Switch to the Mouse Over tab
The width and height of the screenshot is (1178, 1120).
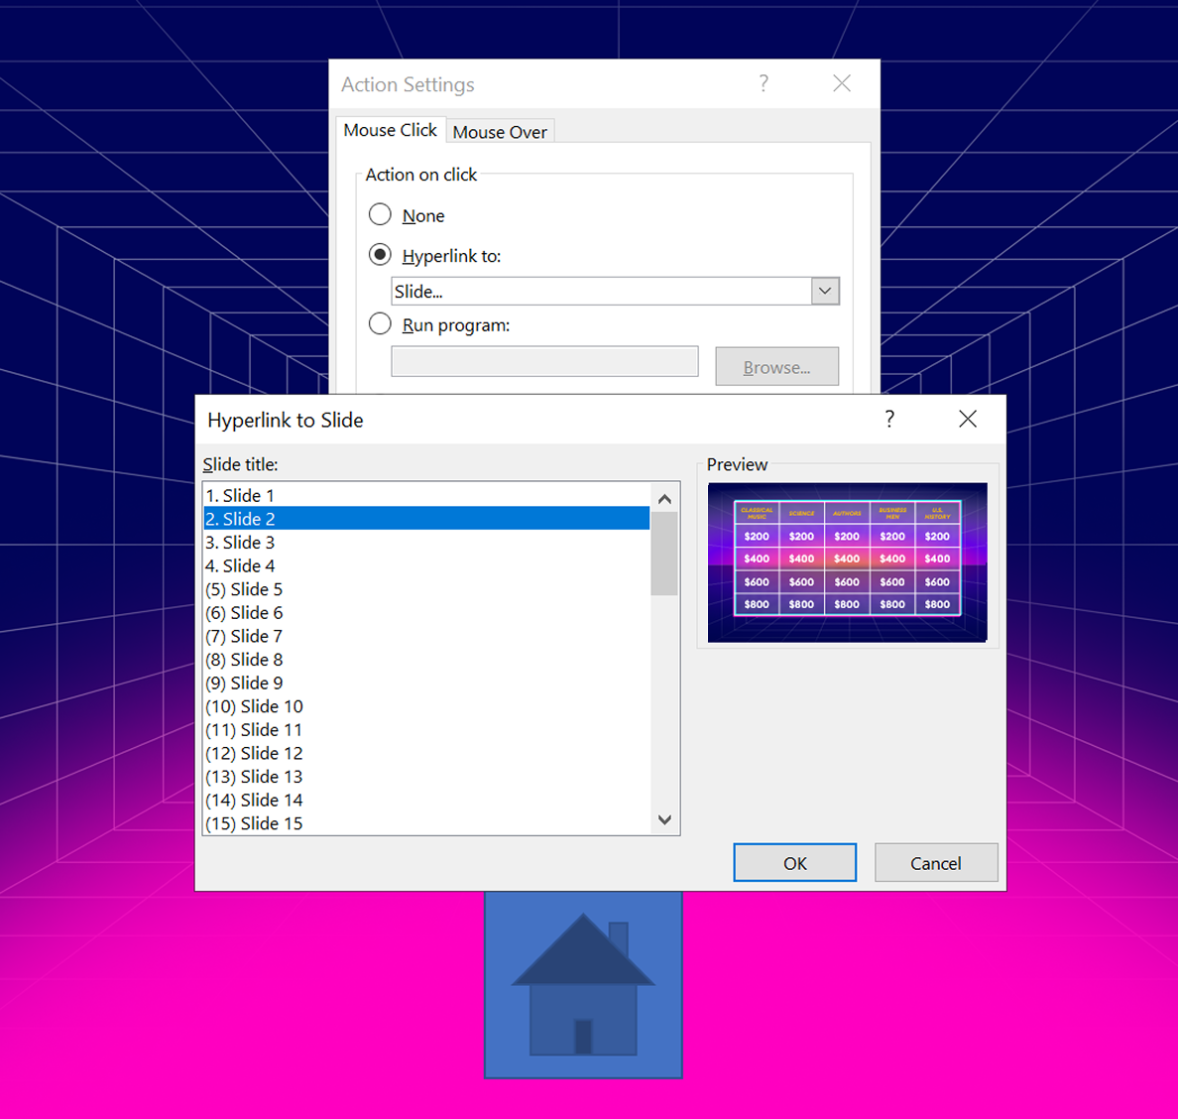[x=500, y=131]
